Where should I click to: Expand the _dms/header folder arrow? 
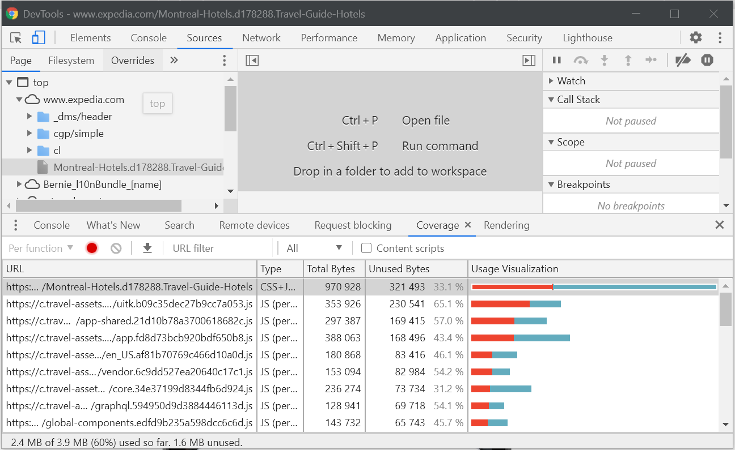(29, 117)
